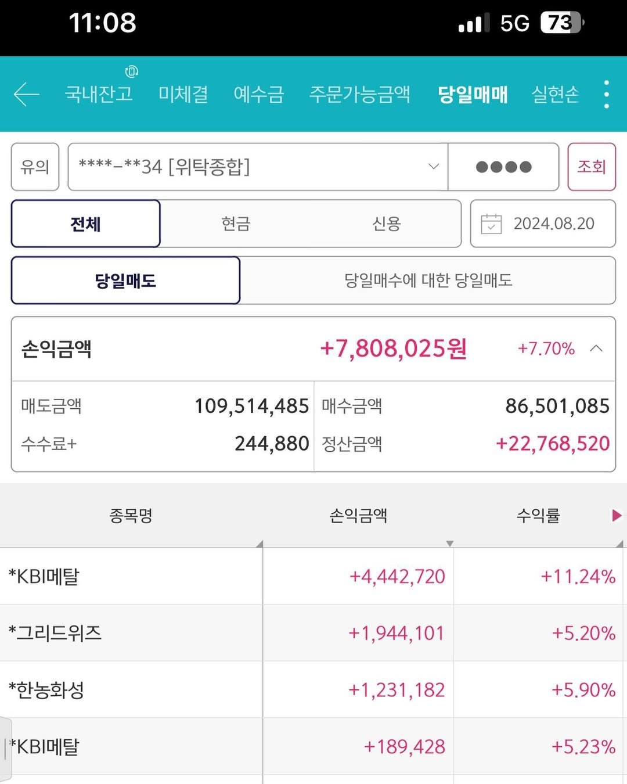The width and height of the screenshot is (627, 784).
Task: Sort by the 손익금액 column header
Action: tap(358, 516)
